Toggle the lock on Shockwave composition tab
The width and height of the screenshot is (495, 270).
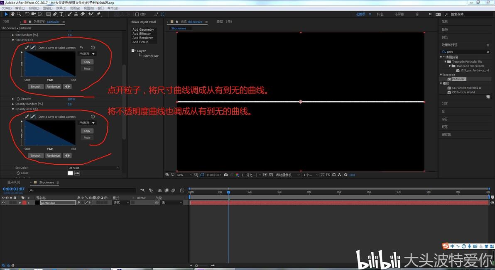tap(177, 22)
